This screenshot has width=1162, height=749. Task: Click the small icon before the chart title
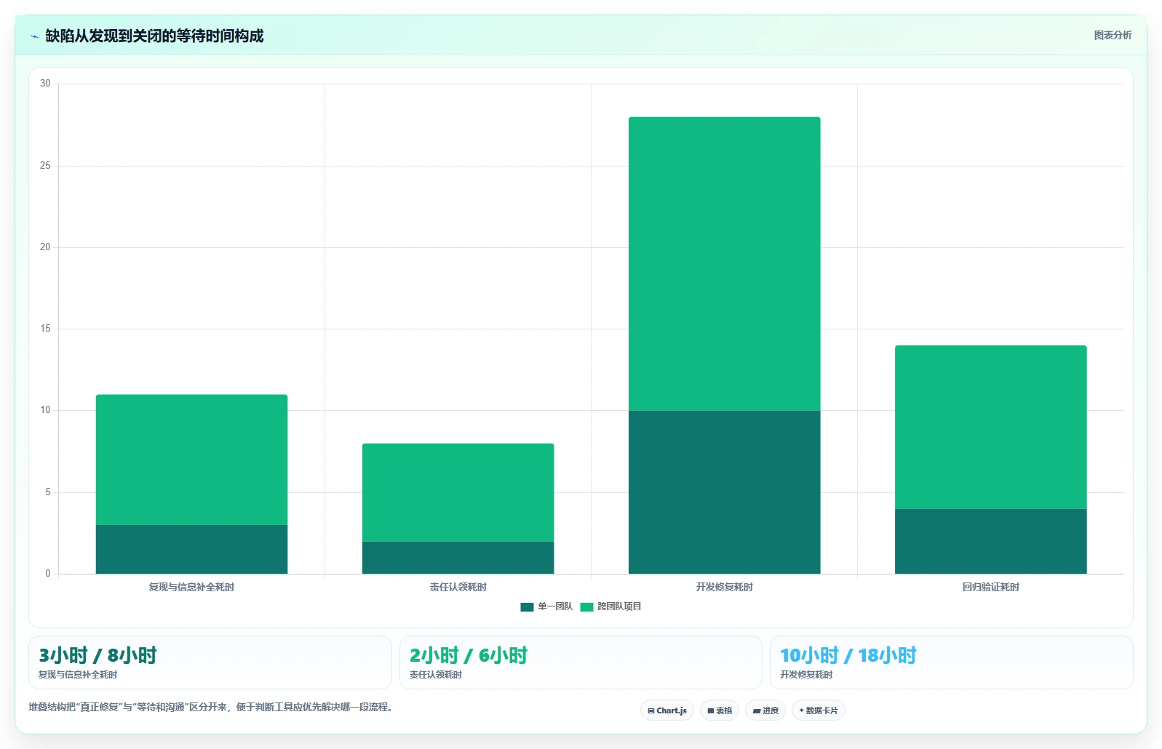click(34, 36)
